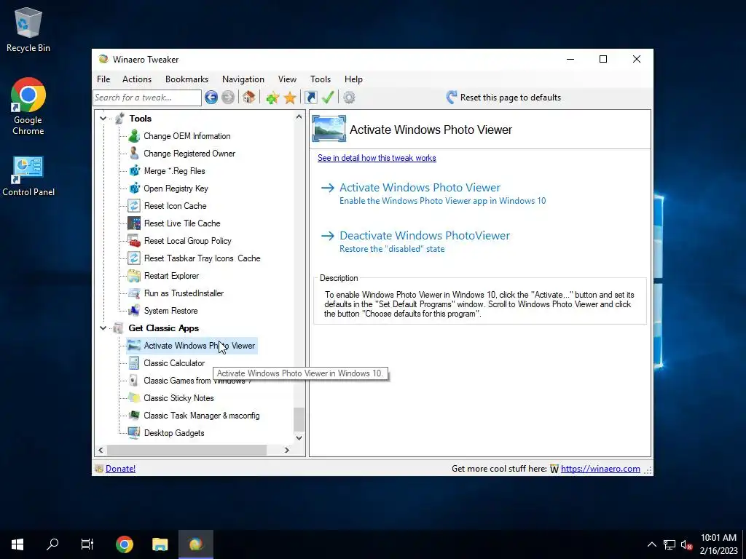Open Google Chrome from the taskbar
The width and height of the screenshot is (746, 559).
[124, 544]
